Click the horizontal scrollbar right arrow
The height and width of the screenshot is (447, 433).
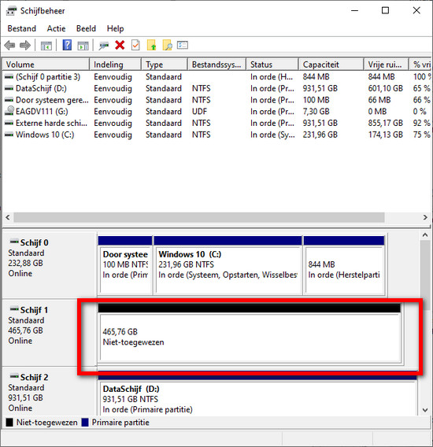425,217
